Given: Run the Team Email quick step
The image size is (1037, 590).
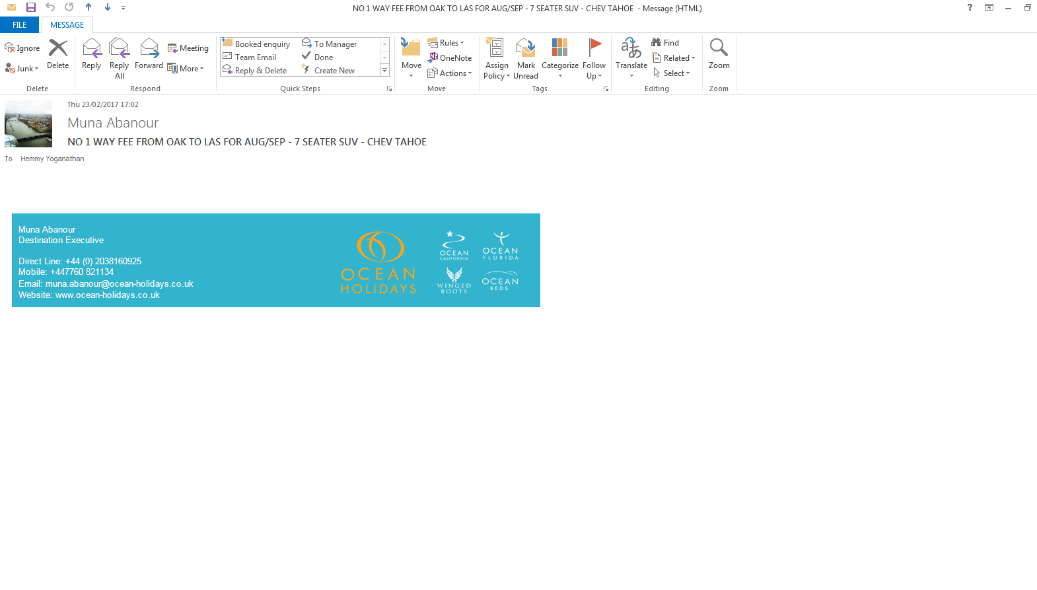Looking at the screenshot, I should (x=250, y=57).
